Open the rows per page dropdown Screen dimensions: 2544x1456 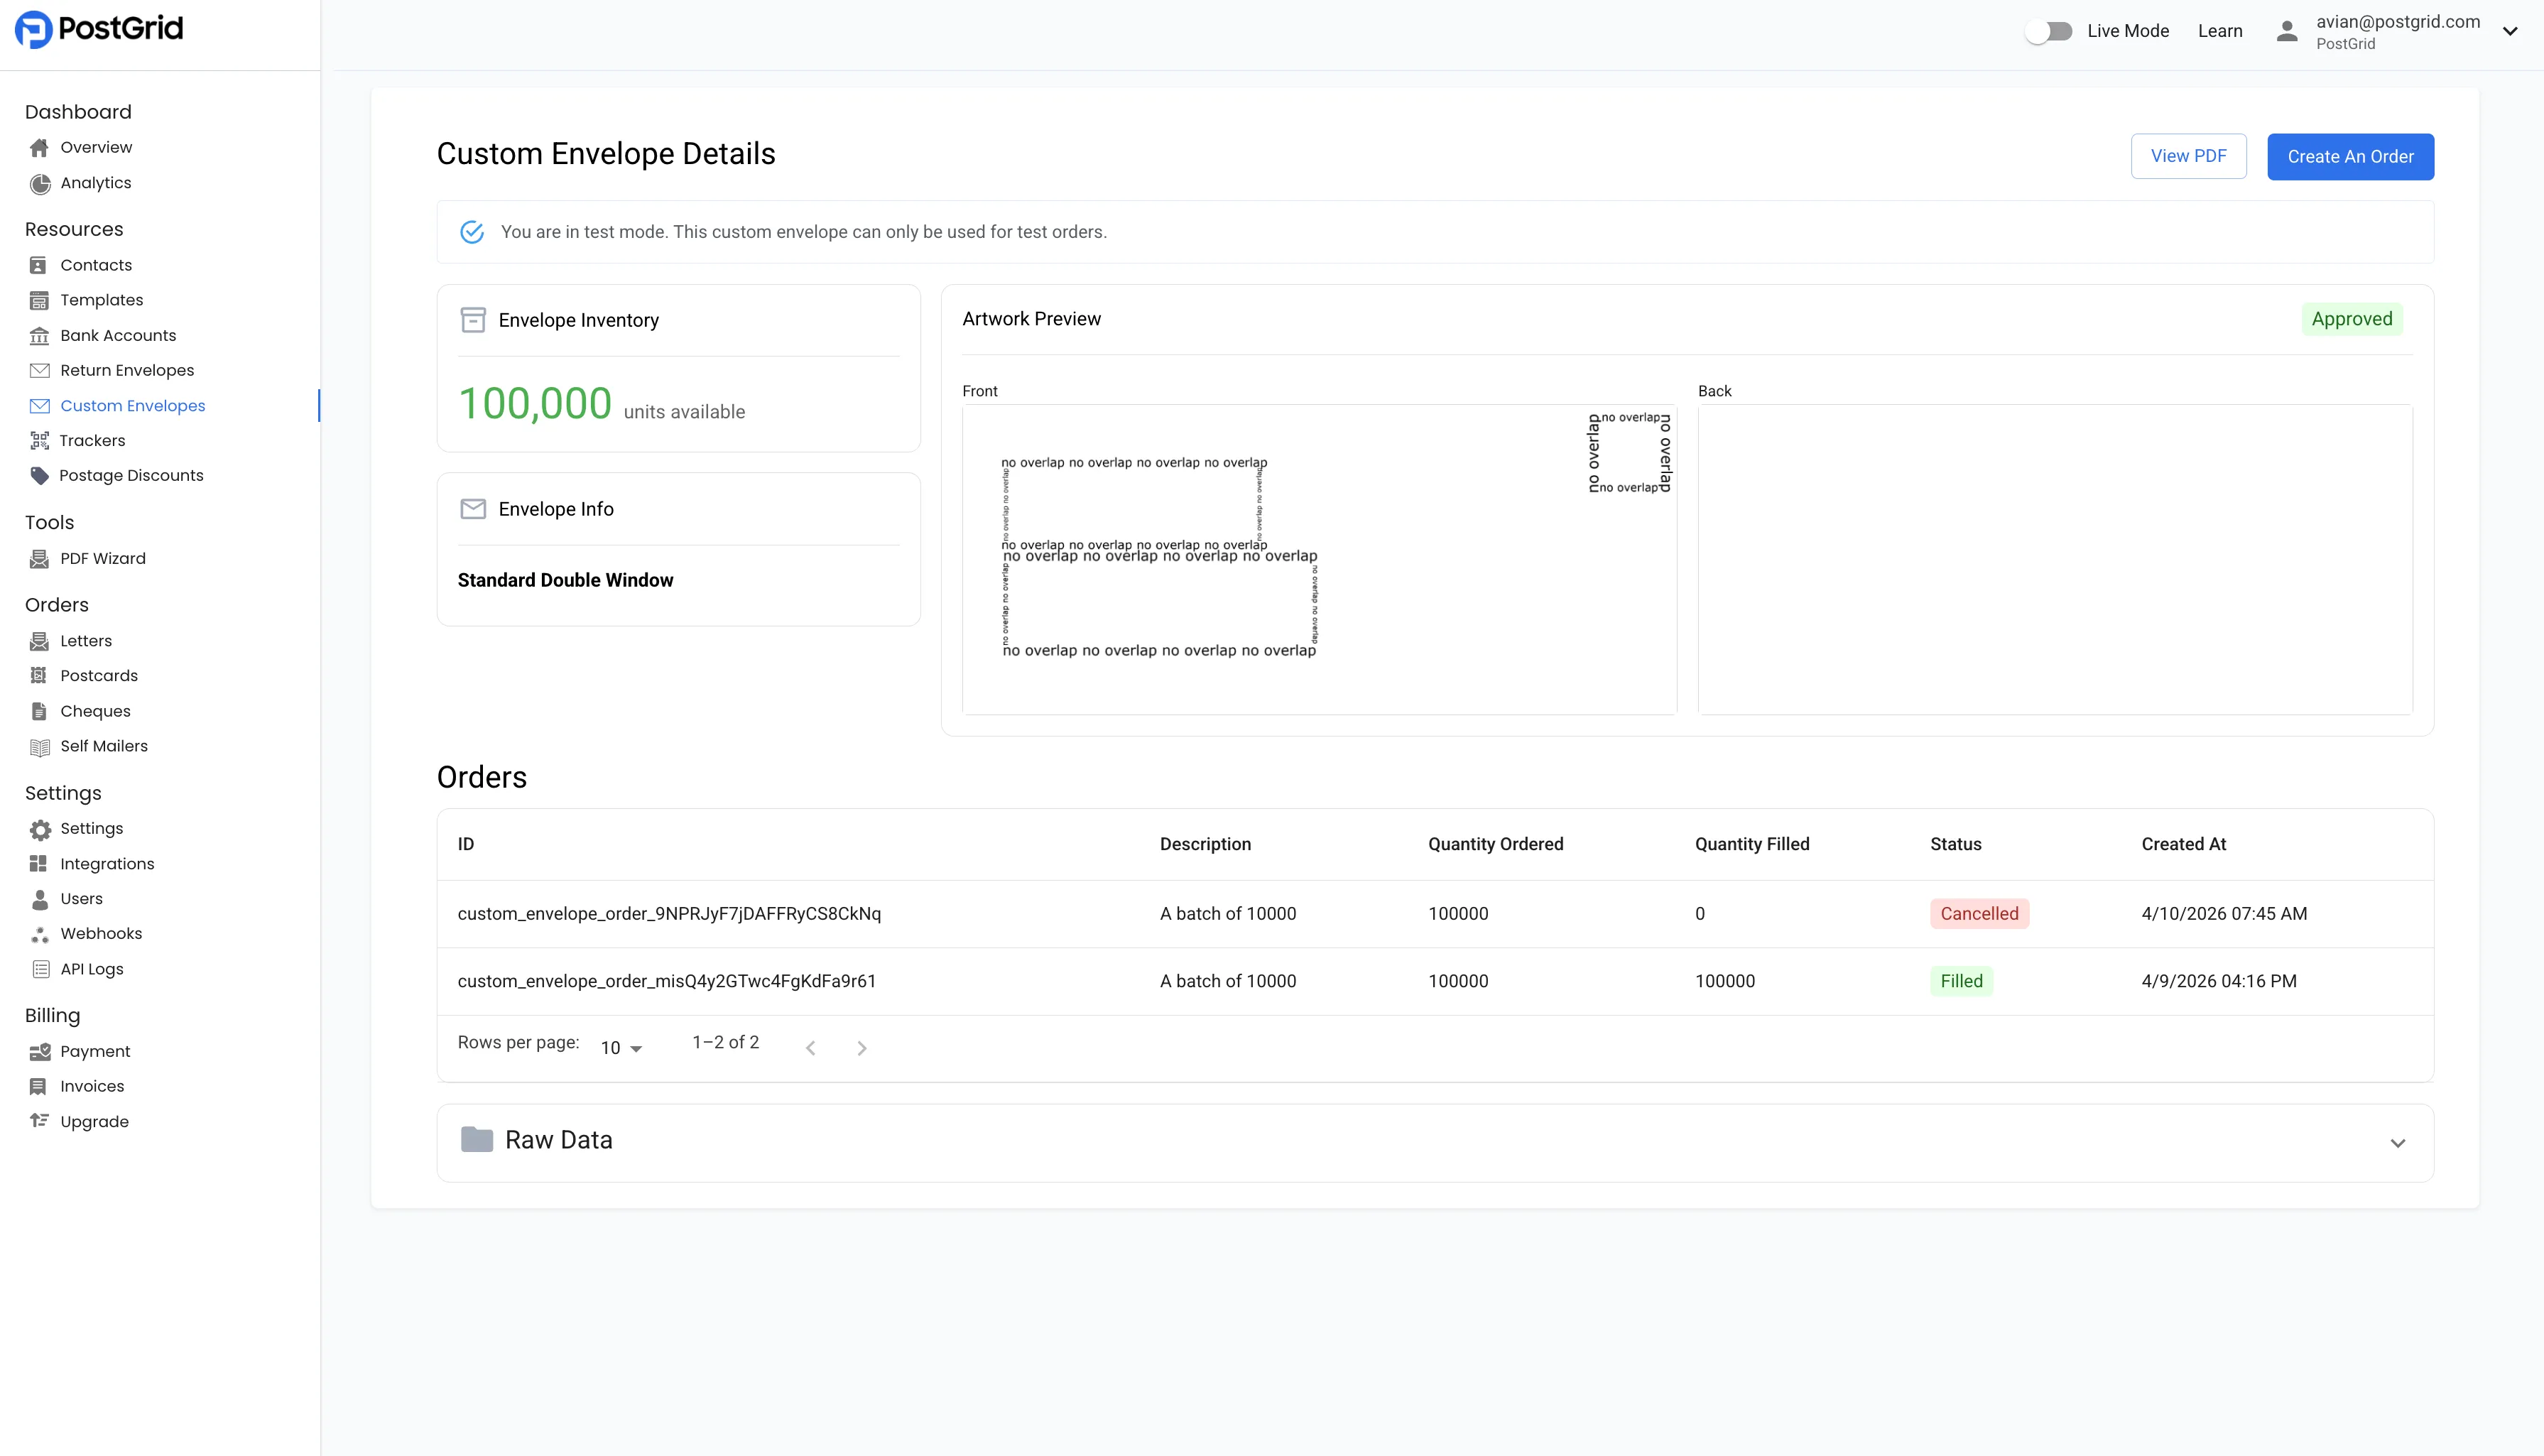[621, 1048]
